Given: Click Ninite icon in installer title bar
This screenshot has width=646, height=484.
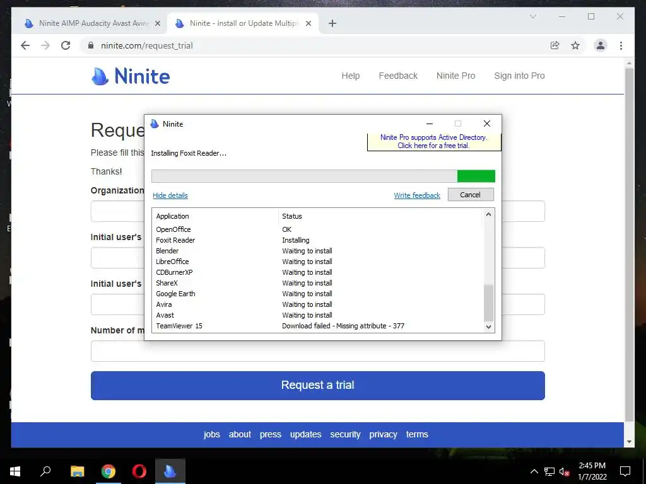Looking at the screenshot, I should pyautogui.click(x=155, y=124).
